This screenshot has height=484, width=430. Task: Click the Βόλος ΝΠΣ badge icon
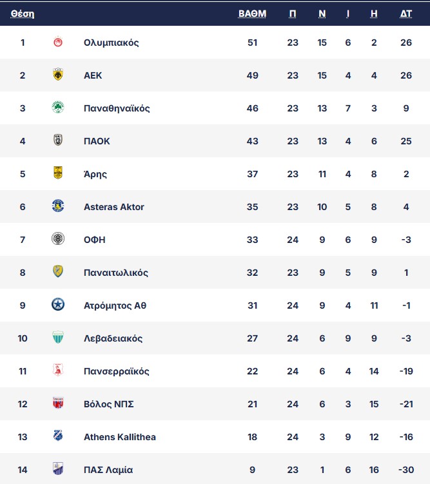click(x=58, y=403)
